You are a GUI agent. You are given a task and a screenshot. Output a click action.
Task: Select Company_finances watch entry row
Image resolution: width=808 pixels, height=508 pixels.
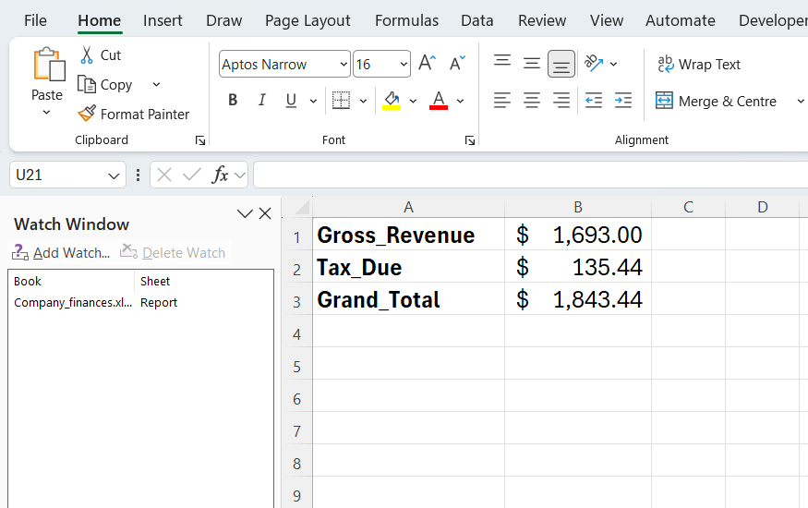click(140, 302)
